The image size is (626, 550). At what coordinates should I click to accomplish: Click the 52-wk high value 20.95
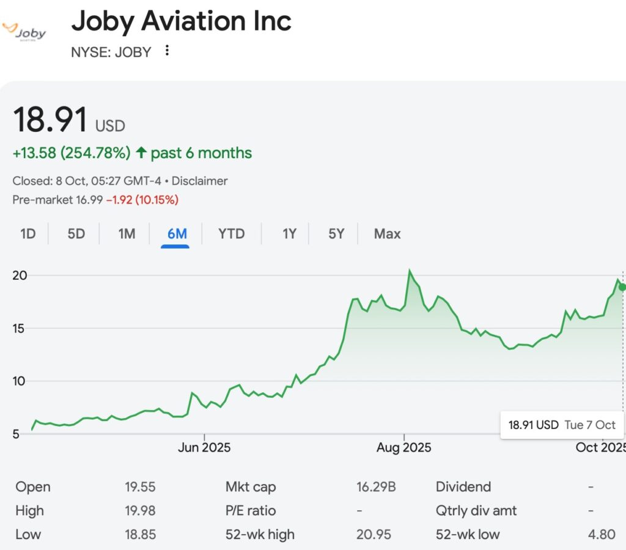[x=374, y=534]
